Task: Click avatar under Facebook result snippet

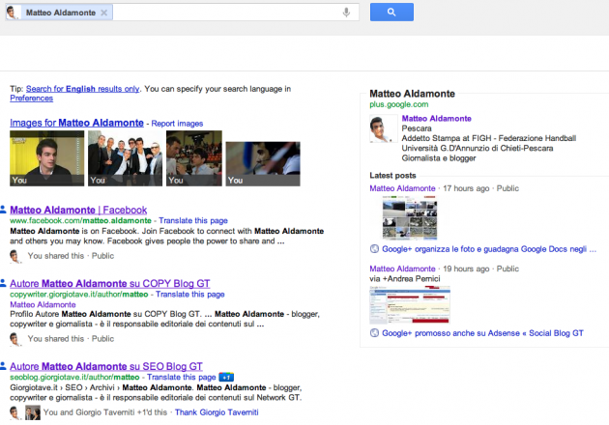Action: [x=14, y=256]
